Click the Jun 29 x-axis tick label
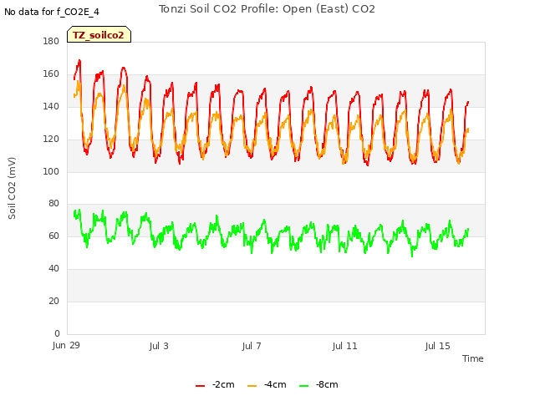Screen dimensions: 535x401 [66, 345]
